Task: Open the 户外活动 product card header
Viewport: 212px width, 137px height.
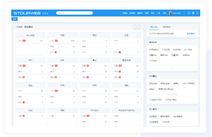Action: (x=94, y=110)
